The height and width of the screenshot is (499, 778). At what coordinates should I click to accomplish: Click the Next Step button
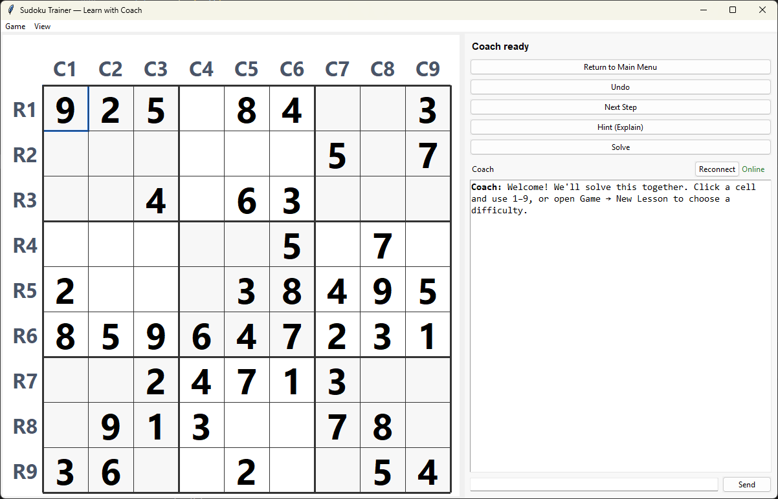tap(619, 107)
